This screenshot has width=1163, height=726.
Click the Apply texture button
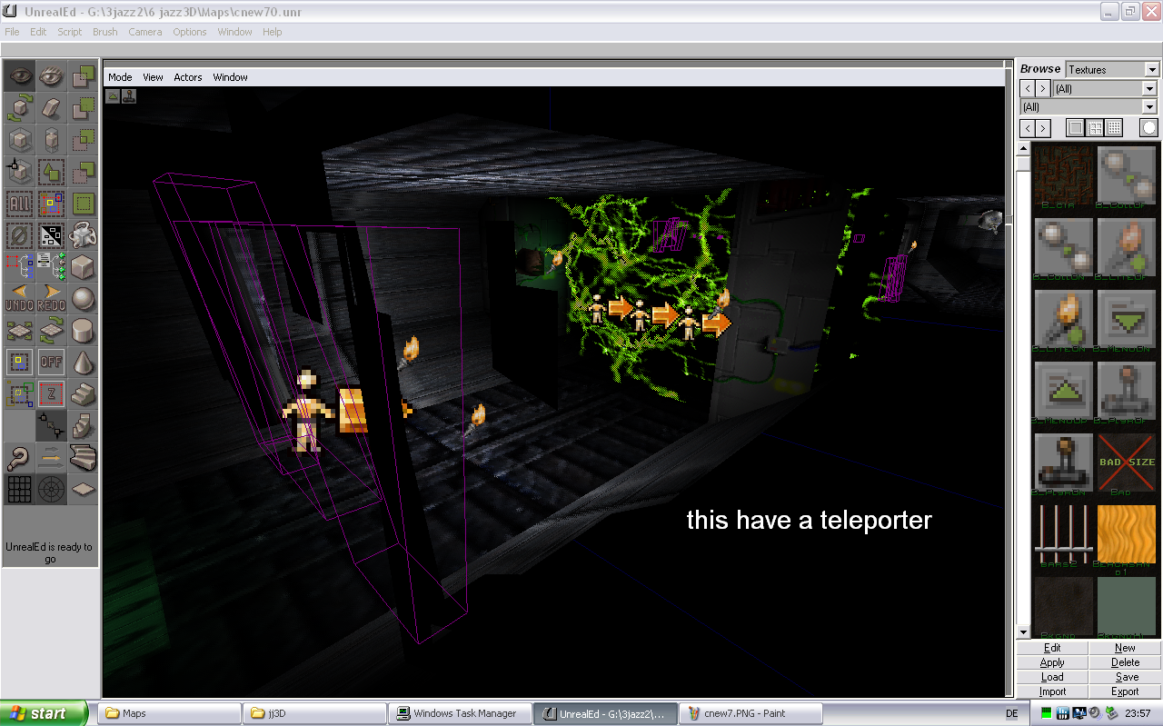pos(1052,662)
